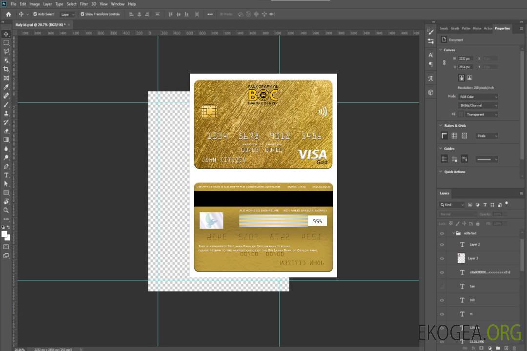This screenshot has height=351, width=527.
Task: Click the canvas width W field
Action: click(x=466, y=58)
